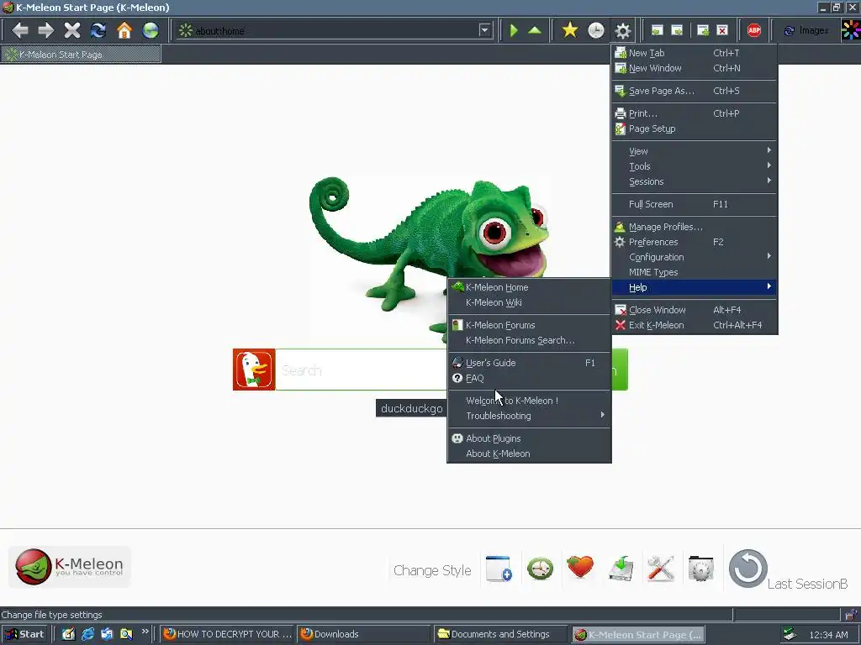The width and height of the screenshot is (861, 645).
Task: Open About K-Meleon menu item
Action: click(x=530, y=454)
